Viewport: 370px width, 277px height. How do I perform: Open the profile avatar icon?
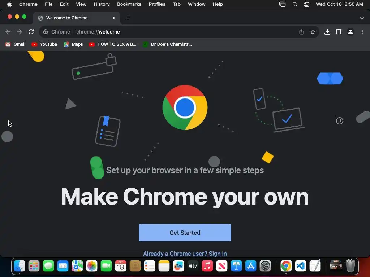pyautogui.click(x=350, y=32)
